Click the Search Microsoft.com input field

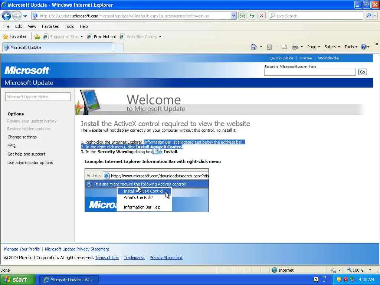[310, 72]
